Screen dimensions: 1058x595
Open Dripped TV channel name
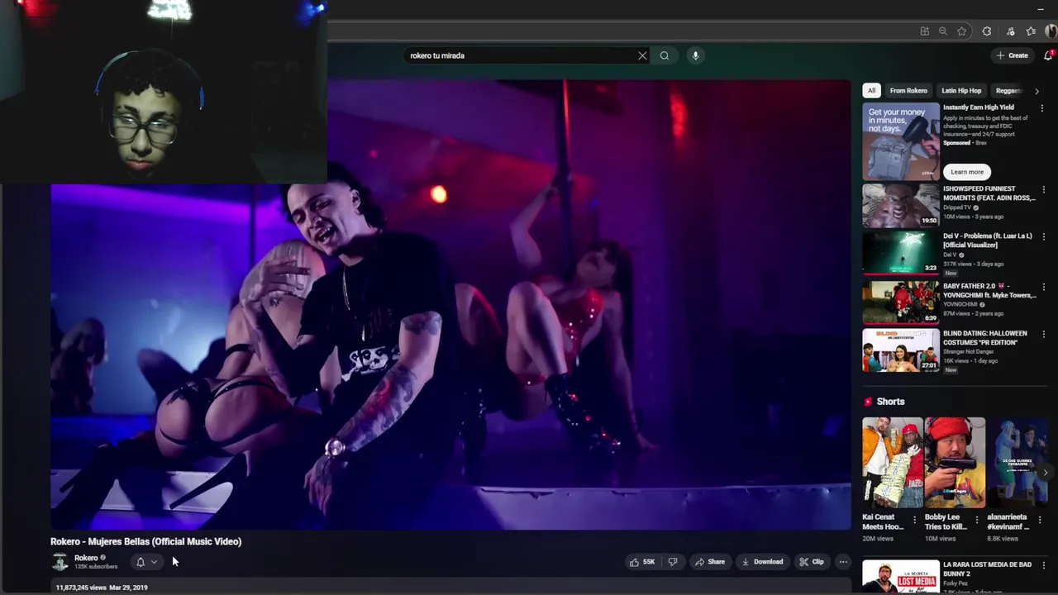pyautogui.click(x=957, y=207)
